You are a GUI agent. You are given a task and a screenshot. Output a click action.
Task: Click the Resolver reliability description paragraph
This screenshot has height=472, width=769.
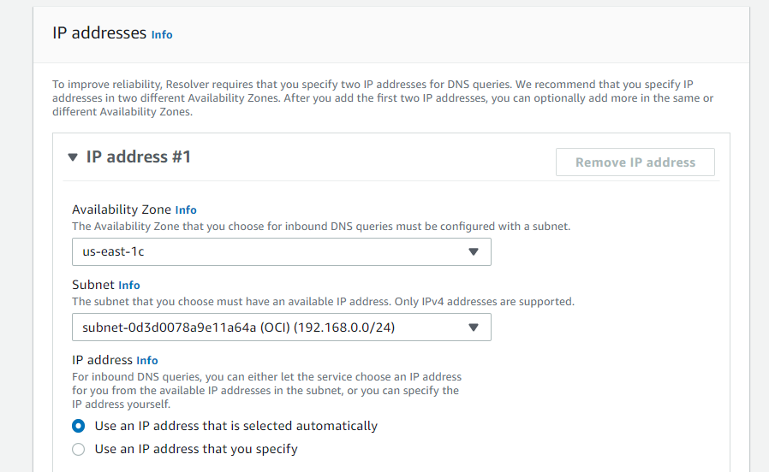[x=383, y=97]
